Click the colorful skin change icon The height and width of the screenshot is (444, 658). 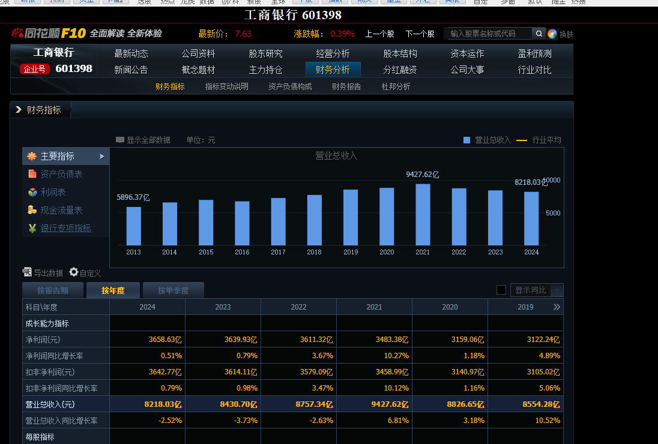pos(552,34)
